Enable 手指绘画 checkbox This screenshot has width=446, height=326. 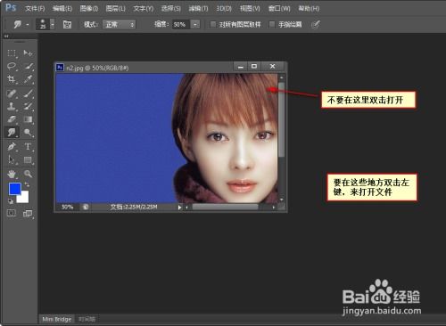pos(272,24)
